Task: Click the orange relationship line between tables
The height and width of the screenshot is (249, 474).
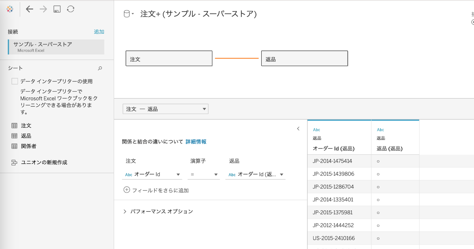Action: pos(237,58)
